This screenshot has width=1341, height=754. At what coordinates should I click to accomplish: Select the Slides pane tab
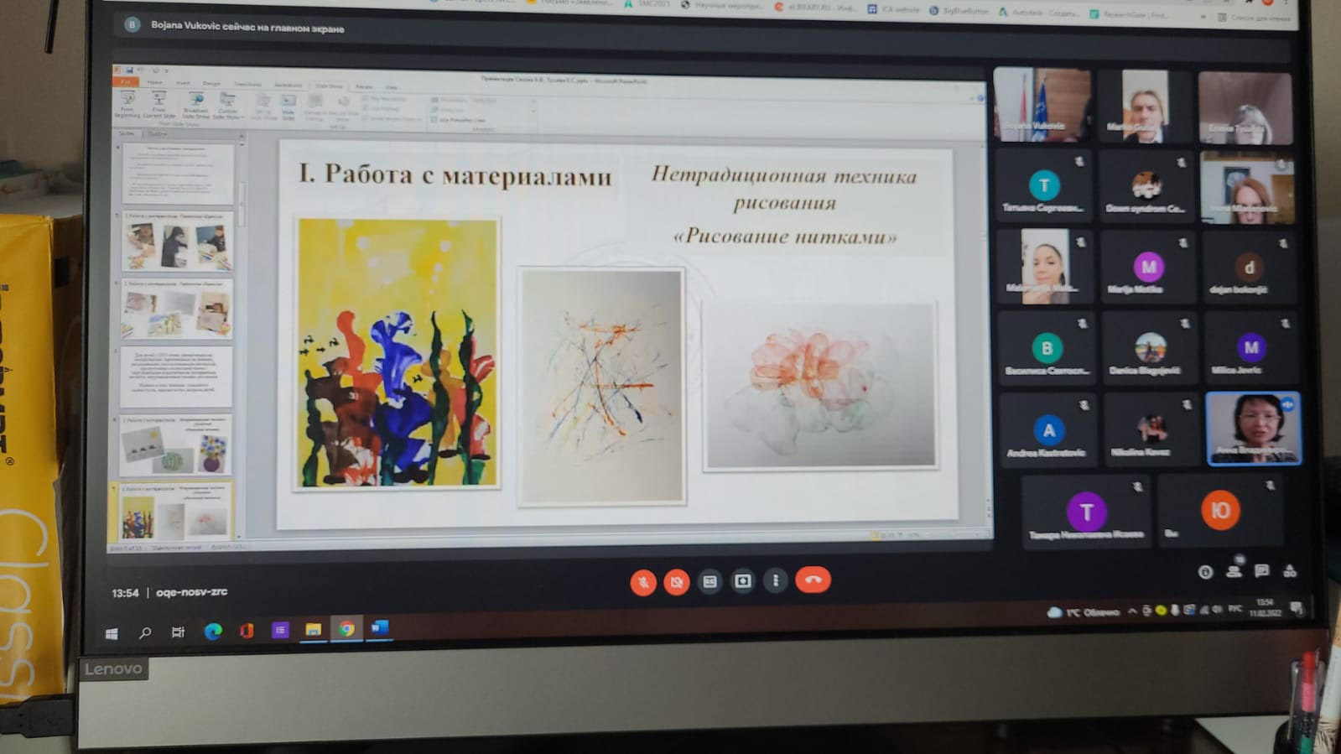point(127,133)
